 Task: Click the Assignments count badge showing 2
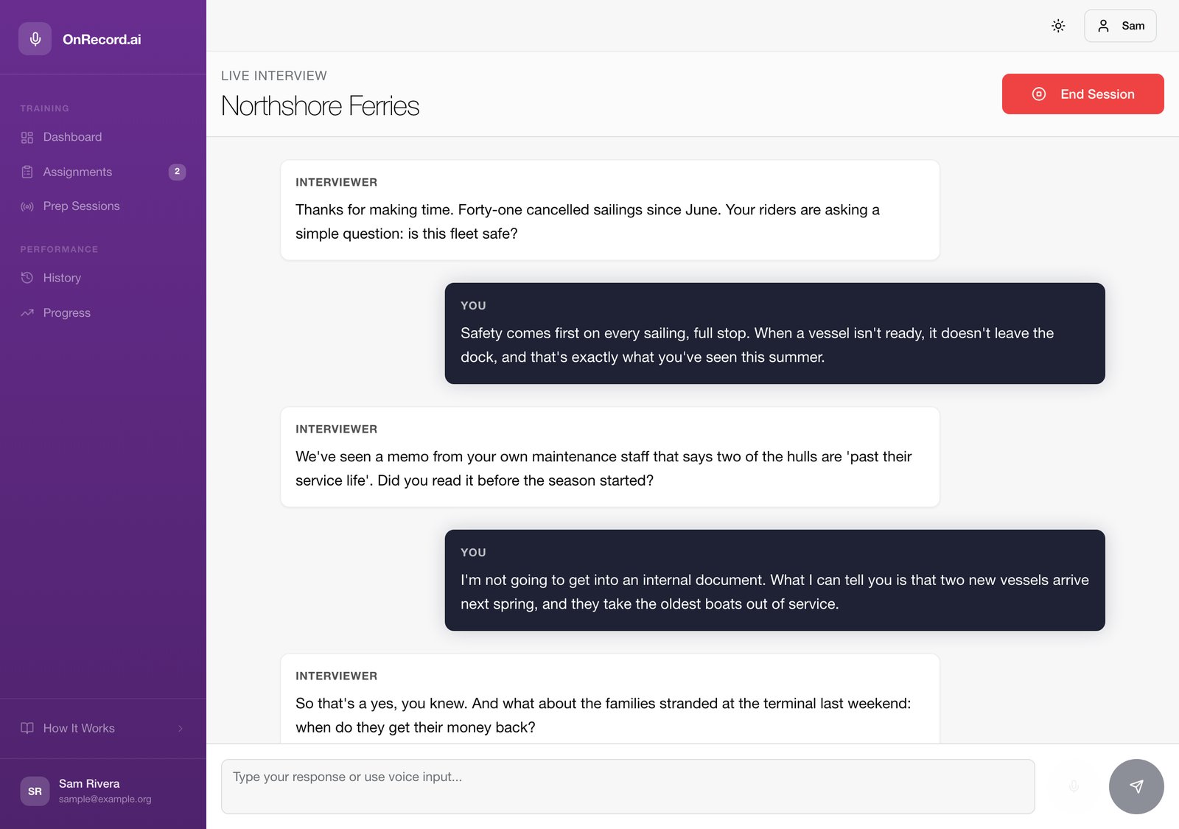177,172
